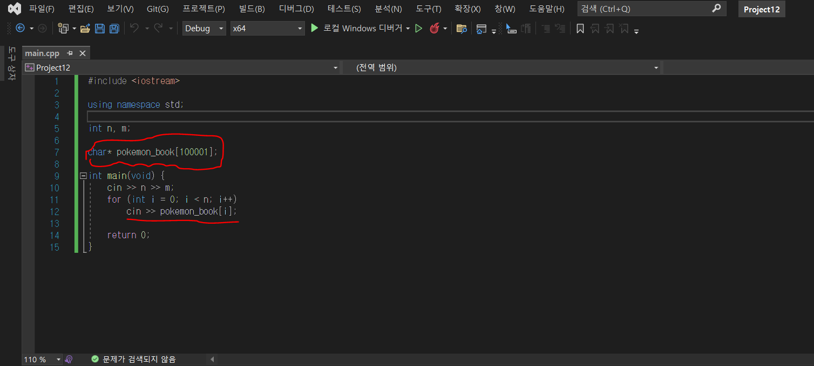Click the Open File folder icon
This screenshot has width=814, height=366.
tap(85, 28)
